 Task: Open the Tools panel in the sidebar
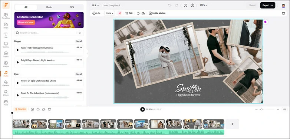point(6,103)
